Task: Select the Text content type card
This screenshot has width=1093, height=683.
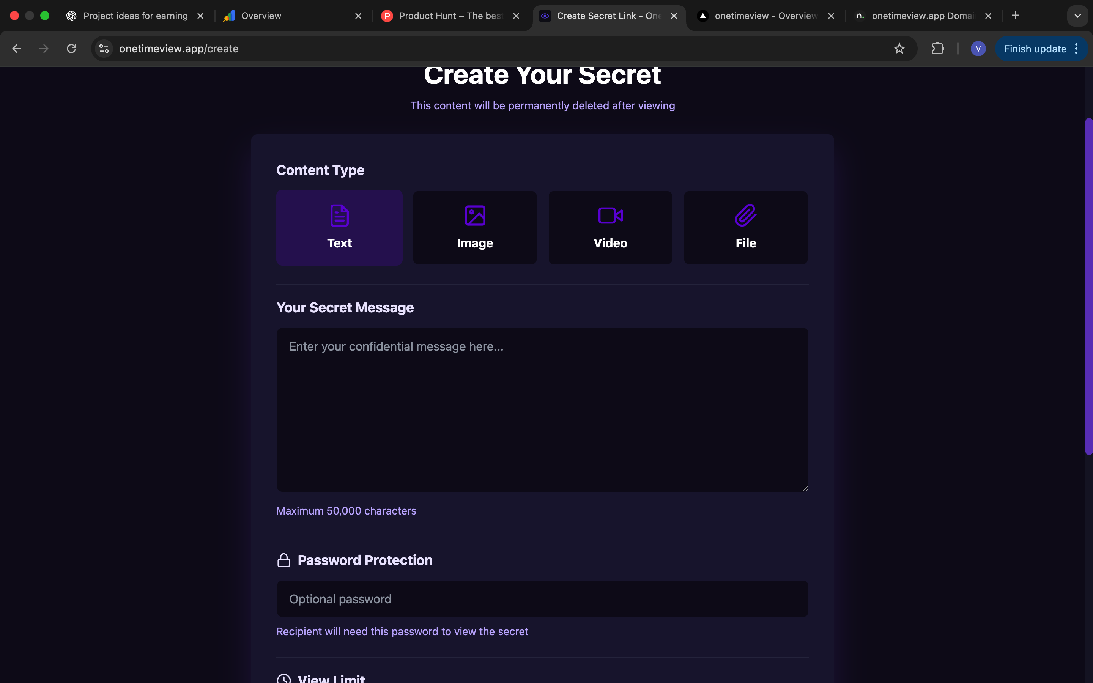Action: pyautogui.click(x=339, y=228)
